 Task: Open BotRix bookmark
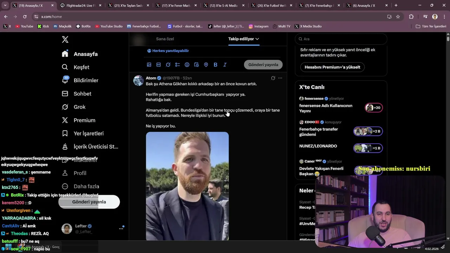(83, 26)
